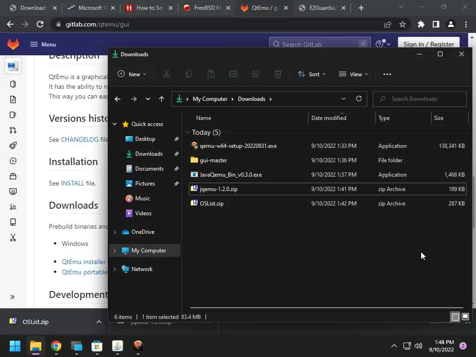Image resolution: width=476 pixels, height=357 pixels.
Task: Switch to the How to Set browser tab
Action: (x=149, y=8)
